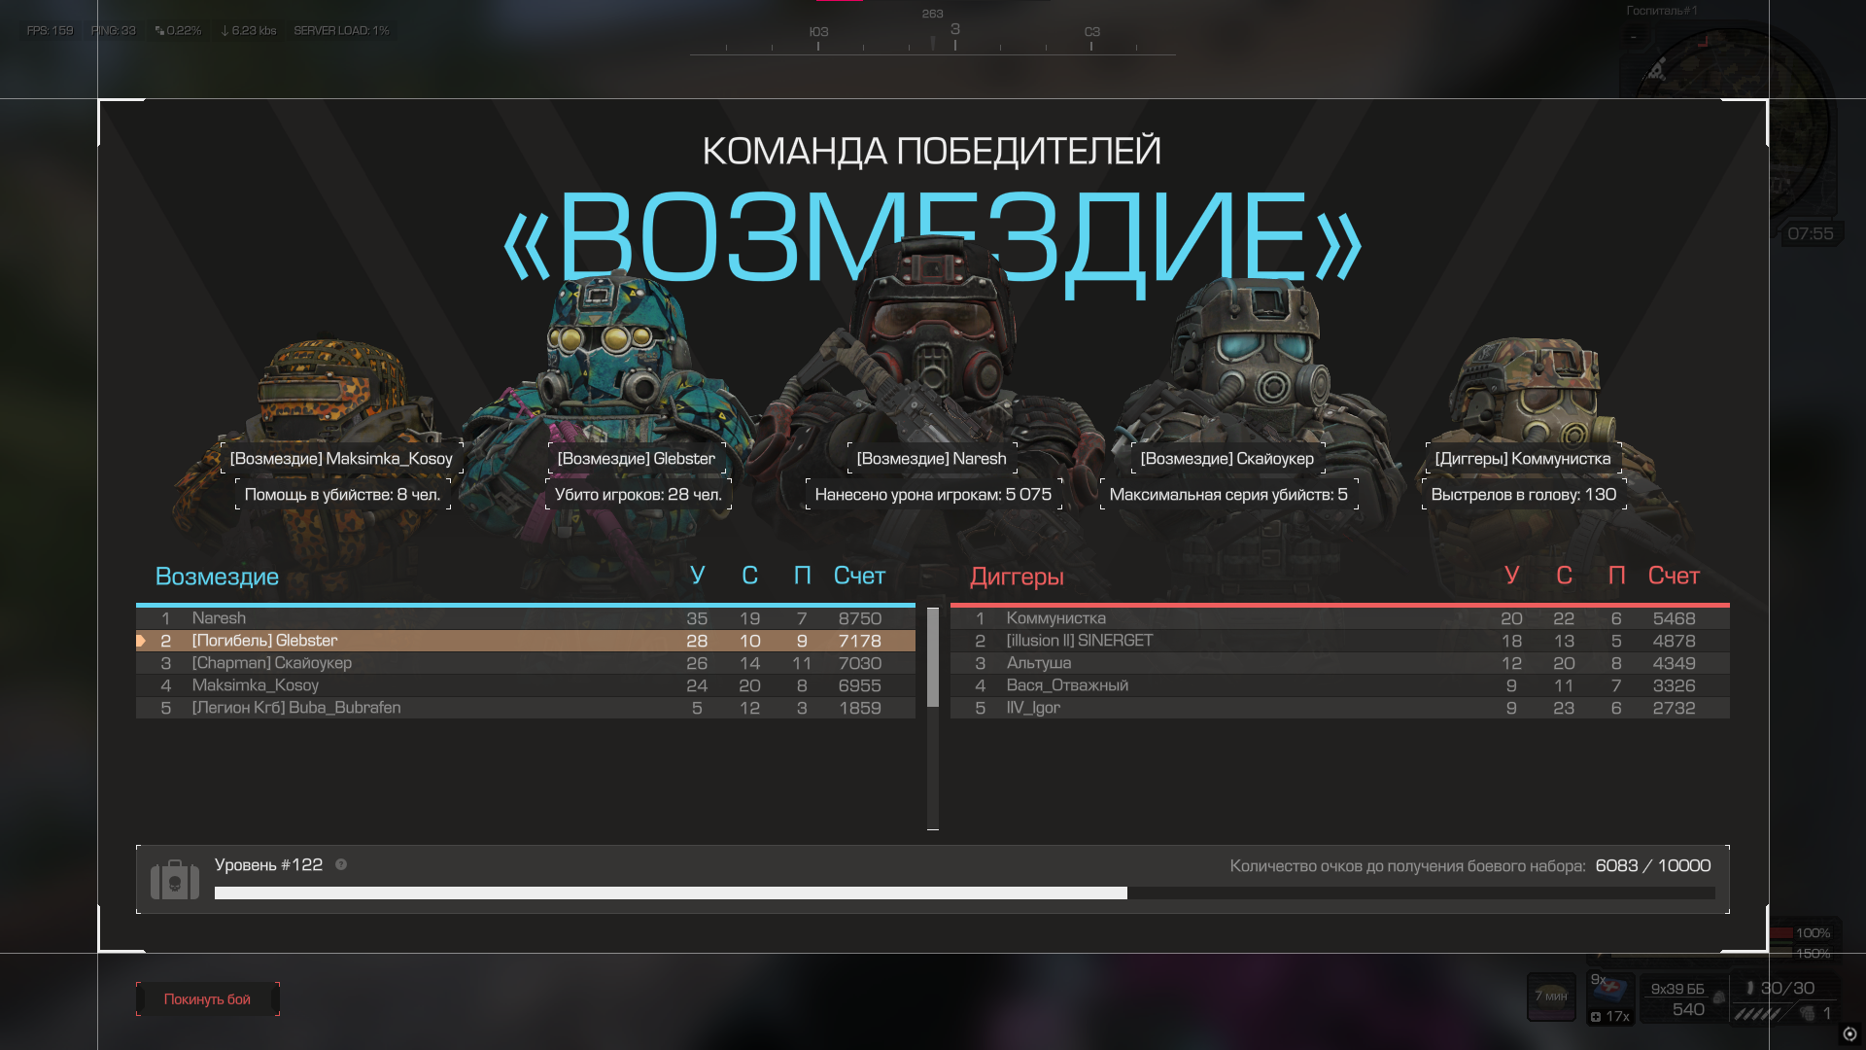Click the Счет column header of Диггеры
The width and height of the screenshot is (1866, 1050).
point(1674,576)
